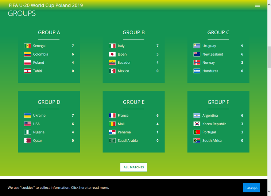Click the Uruguay team name
The width and height of the screenshot is (271, 196).
coord(209,46)
